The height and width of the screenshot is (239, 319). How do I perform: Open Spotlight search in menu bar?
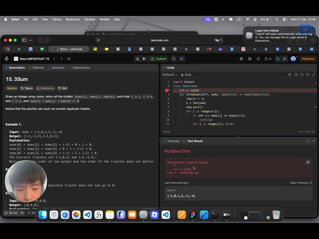click(277, 19)
